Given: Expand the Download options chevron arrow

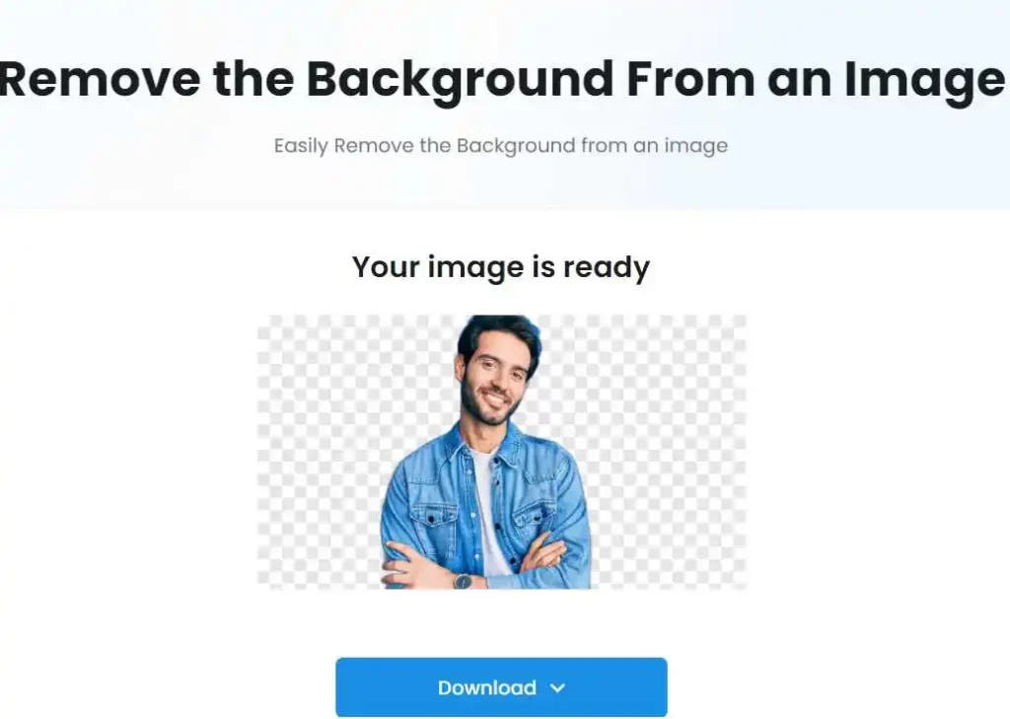Looking at the screenshot, I should click(558, 688).
